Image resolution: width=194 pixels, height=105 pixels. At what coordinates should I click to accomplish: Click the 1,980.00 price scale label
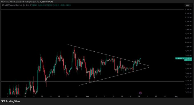188,47
